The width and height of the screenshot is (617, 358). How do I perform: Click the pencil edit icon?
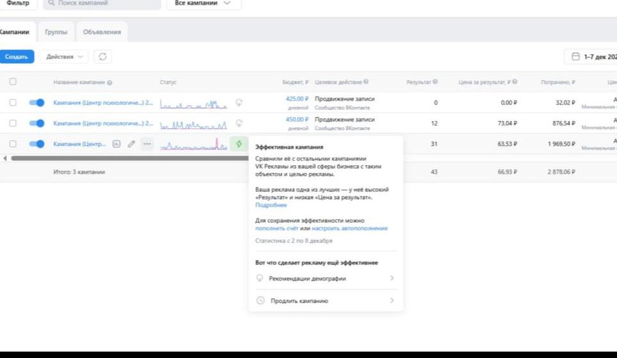tap(131, 144)
